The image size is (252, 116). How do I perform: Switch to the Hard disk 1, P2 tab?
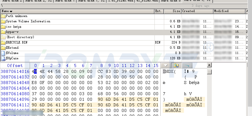(x=91, y=1)
